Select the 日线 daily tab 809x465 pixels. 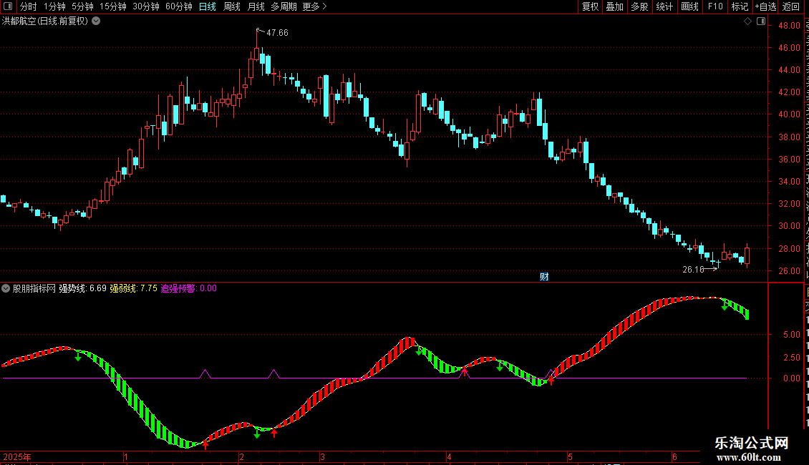coord(208,6)
